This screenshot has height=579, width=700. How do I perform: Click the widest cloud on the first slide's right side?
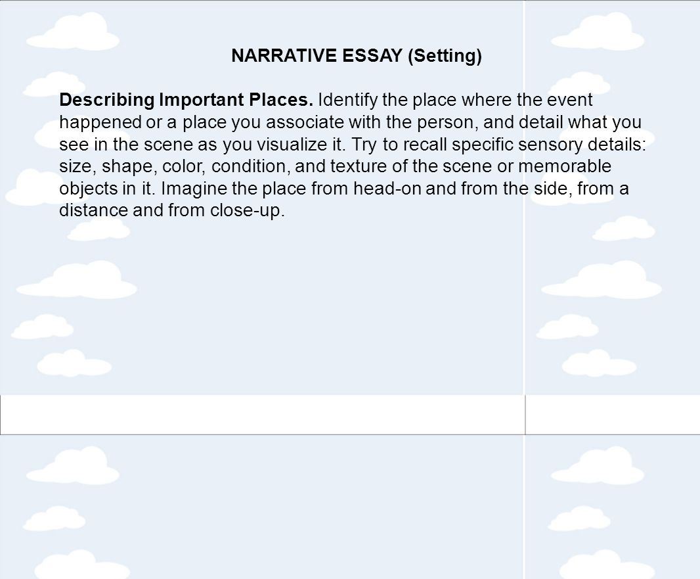(602, 280)
